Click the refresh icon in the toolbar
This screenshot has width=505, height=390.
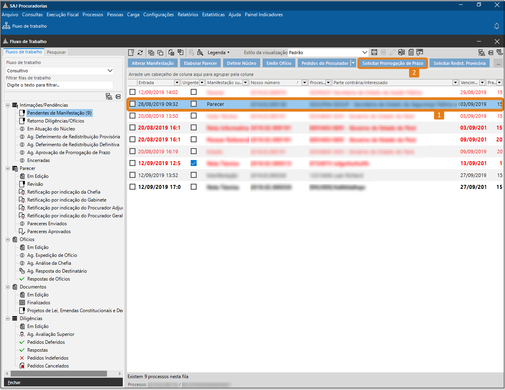140,53
